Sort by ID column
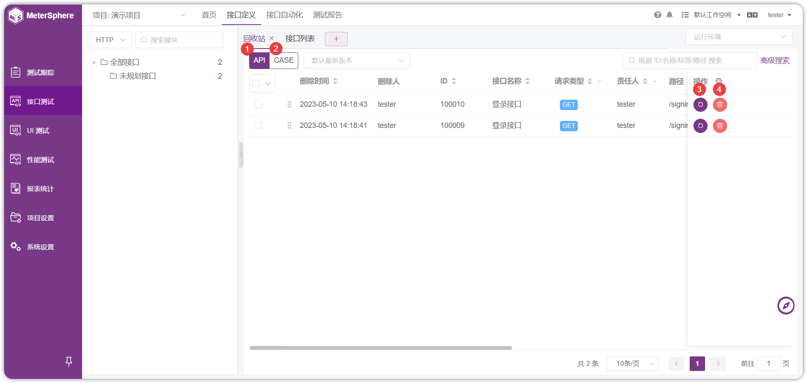 point(454,81)
